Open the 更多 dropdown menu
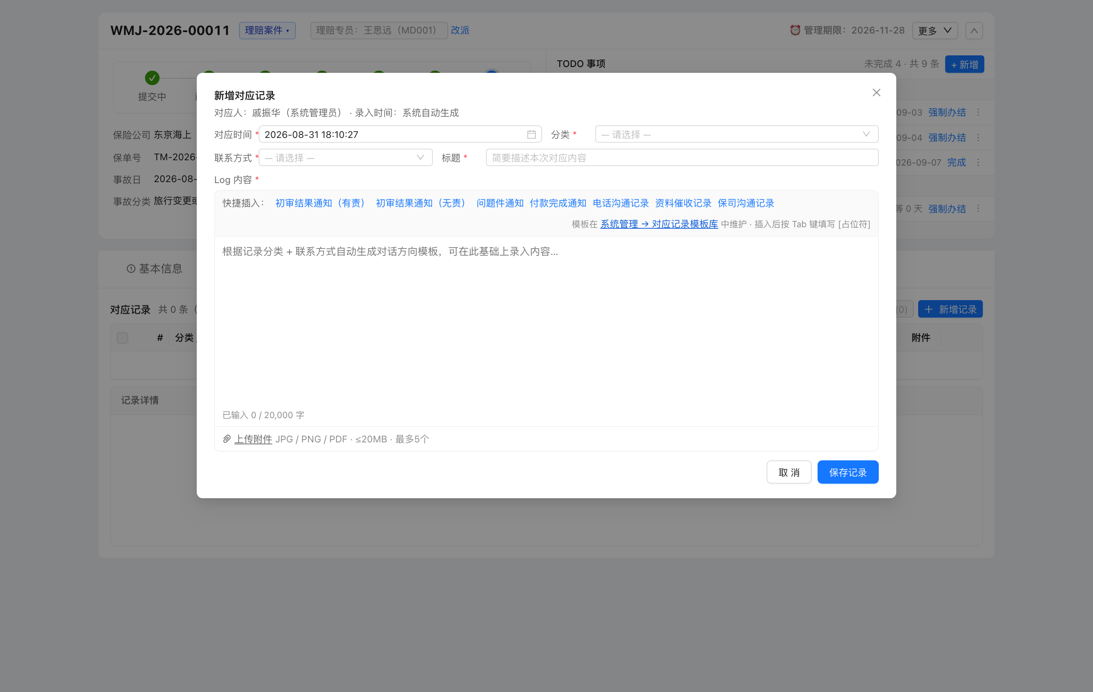The image size is (1093, 692). (935, 31)
